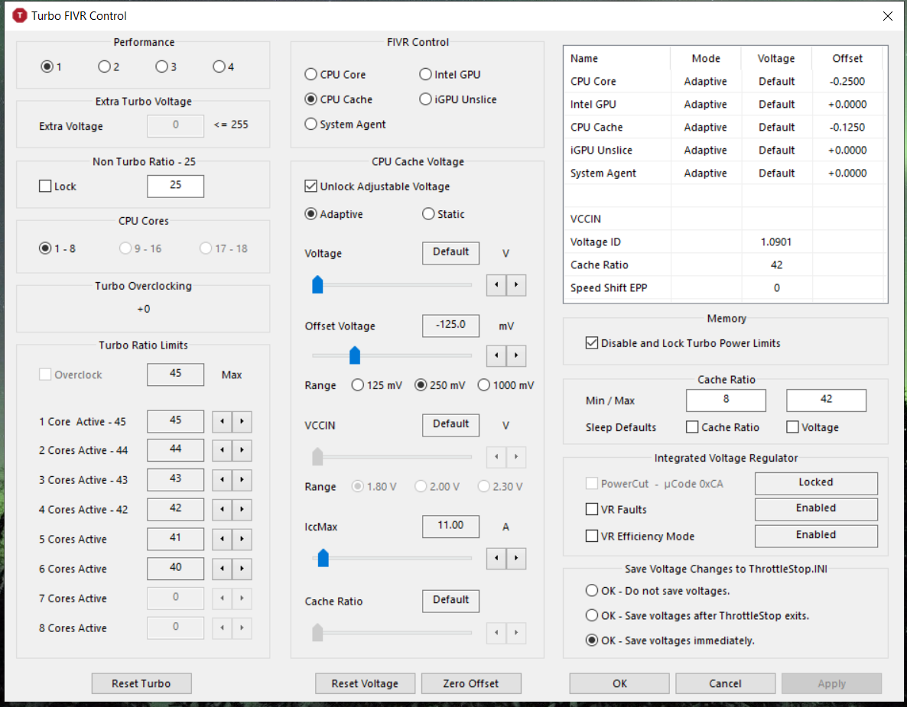Click the Zero Offset button

pos(471,683)
